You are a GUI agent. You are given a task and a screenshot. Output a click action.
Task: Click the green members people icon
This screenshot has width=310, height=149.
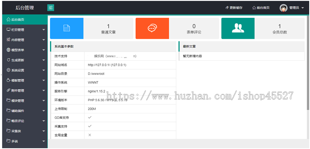click(238, 28)
